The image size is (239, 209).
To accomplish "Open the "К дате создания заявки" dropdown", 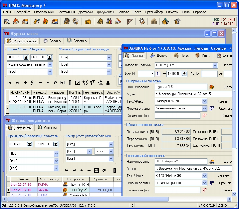I will point(50,64).
